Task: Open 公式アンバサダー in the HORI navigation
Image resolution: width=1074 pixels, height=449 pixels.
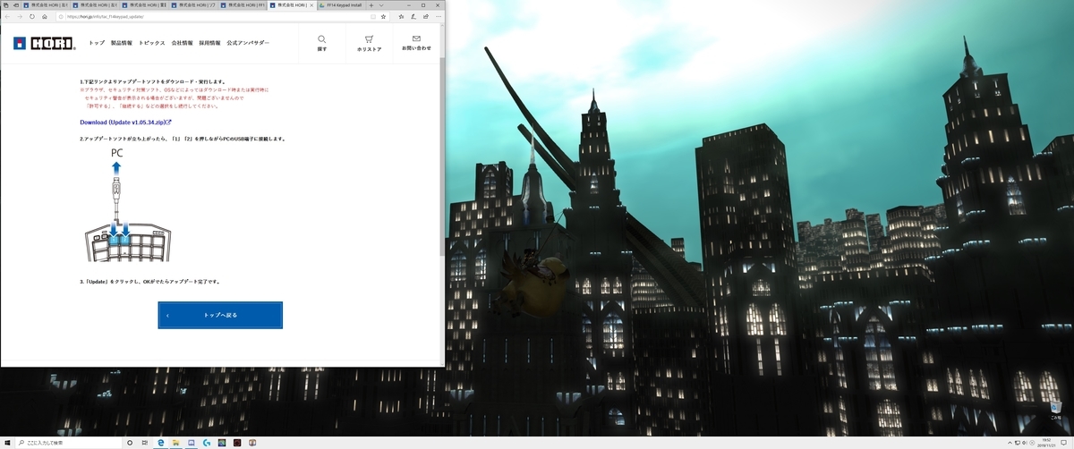Action: 249,43
